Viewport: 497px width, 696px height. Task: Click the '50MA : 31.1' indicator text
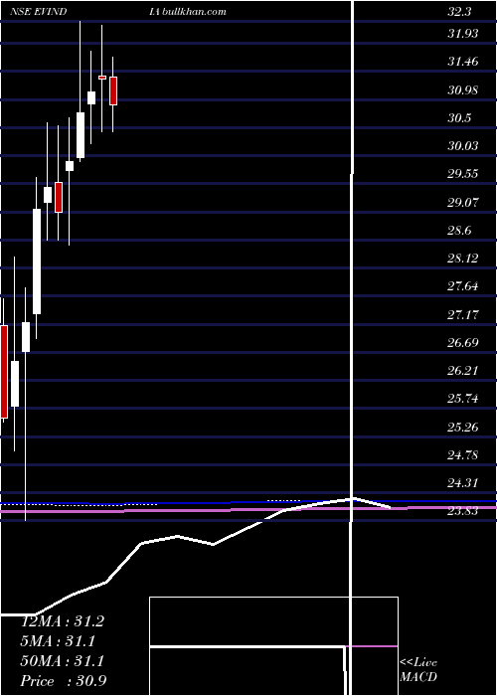(x=63, y=661)
